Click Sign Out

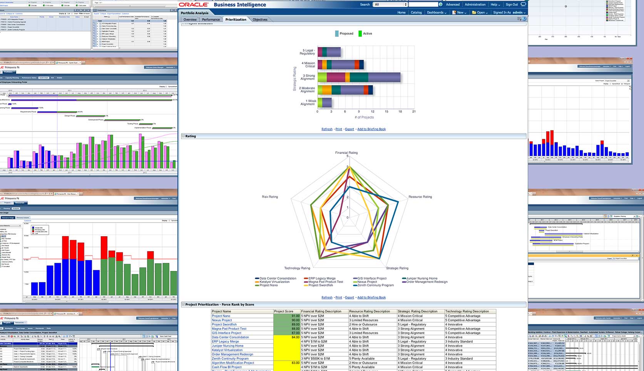click(x=512, y=5)
